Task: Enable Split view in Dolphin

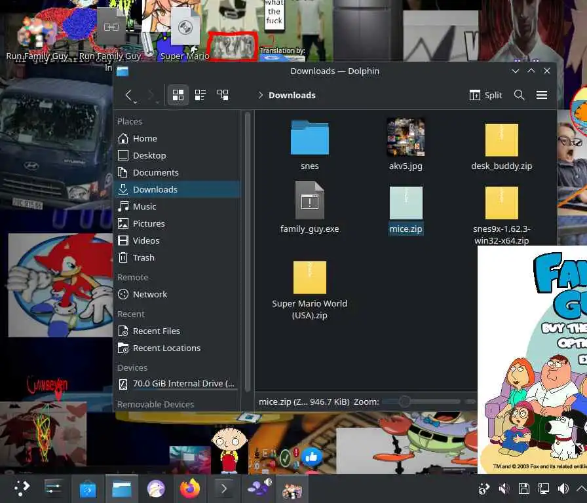Action: pyautogui.click(x=485, y=95)
